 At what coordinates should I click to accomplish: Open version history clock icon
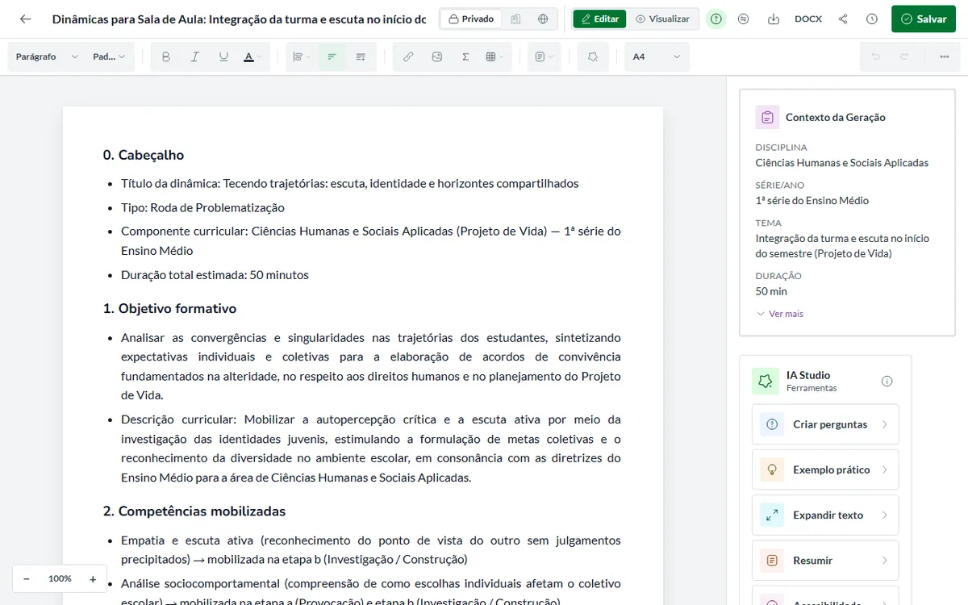[872, 19]
